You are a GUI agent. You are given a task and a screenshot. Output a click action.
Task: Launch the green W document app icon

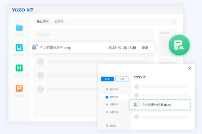(x=19, y=48)
